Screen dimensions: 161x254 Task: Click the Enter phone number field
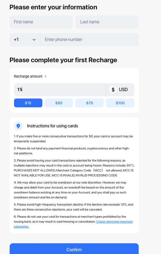(x=89, y=40)
